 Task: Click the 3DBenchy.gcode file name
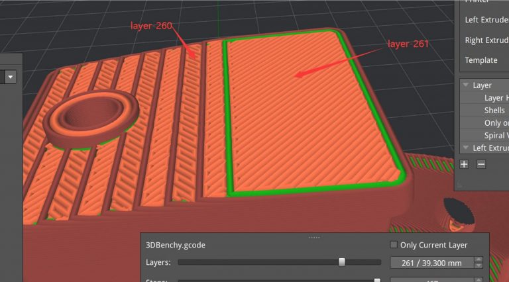[x=175, y=245]
